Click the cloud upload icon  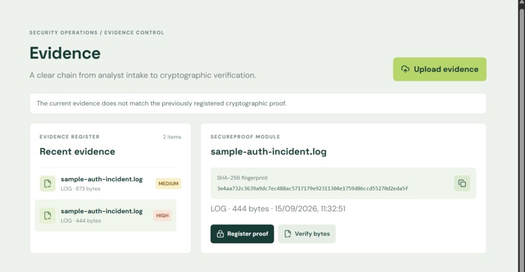tap(405, 69)
